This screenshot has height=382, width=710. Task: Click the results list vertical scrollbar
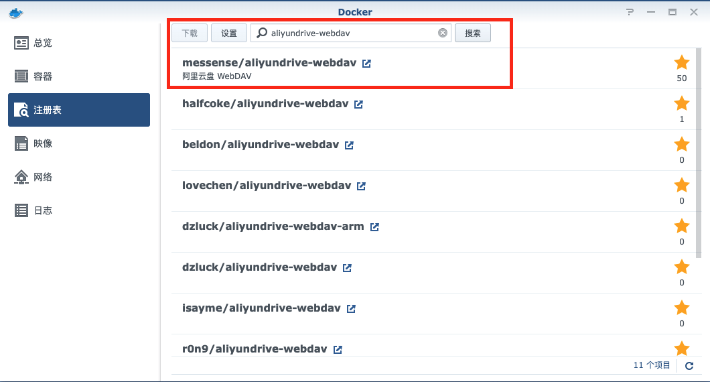click(x=698, y=154)
